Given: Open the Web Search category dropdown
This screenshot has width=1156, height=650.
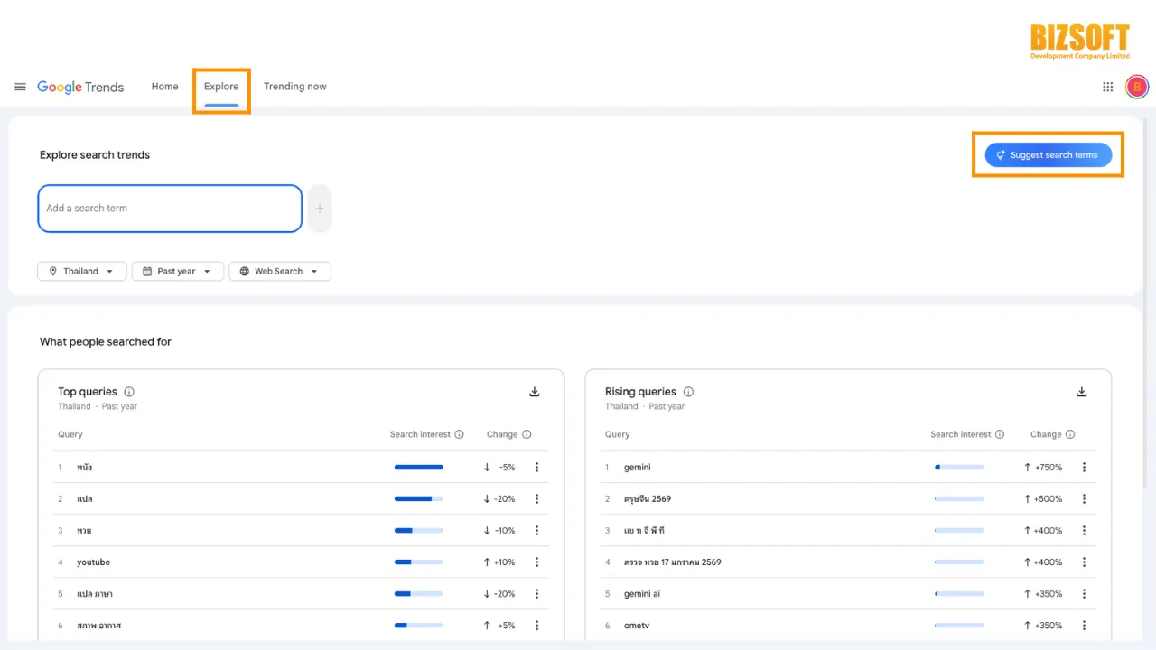Looking at the screenshot, I should pos(279,271).
